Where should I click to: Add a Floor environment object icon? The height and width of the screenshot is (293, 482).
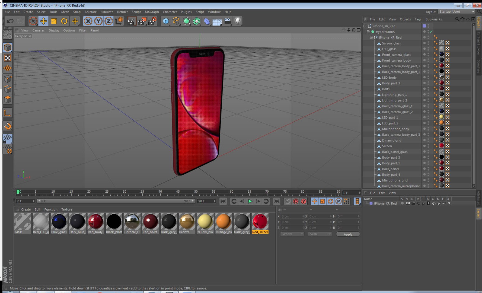click(217, 21)
